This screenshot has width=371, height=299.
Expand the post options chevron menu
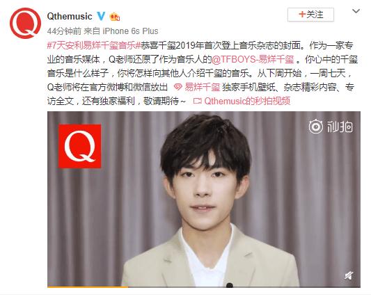click(356, 11)
